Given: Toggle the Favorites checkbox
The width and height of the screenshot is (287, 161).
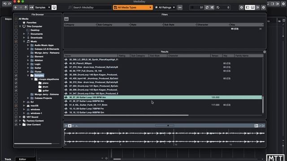Looking at the screenshot, I should point(16,23).
